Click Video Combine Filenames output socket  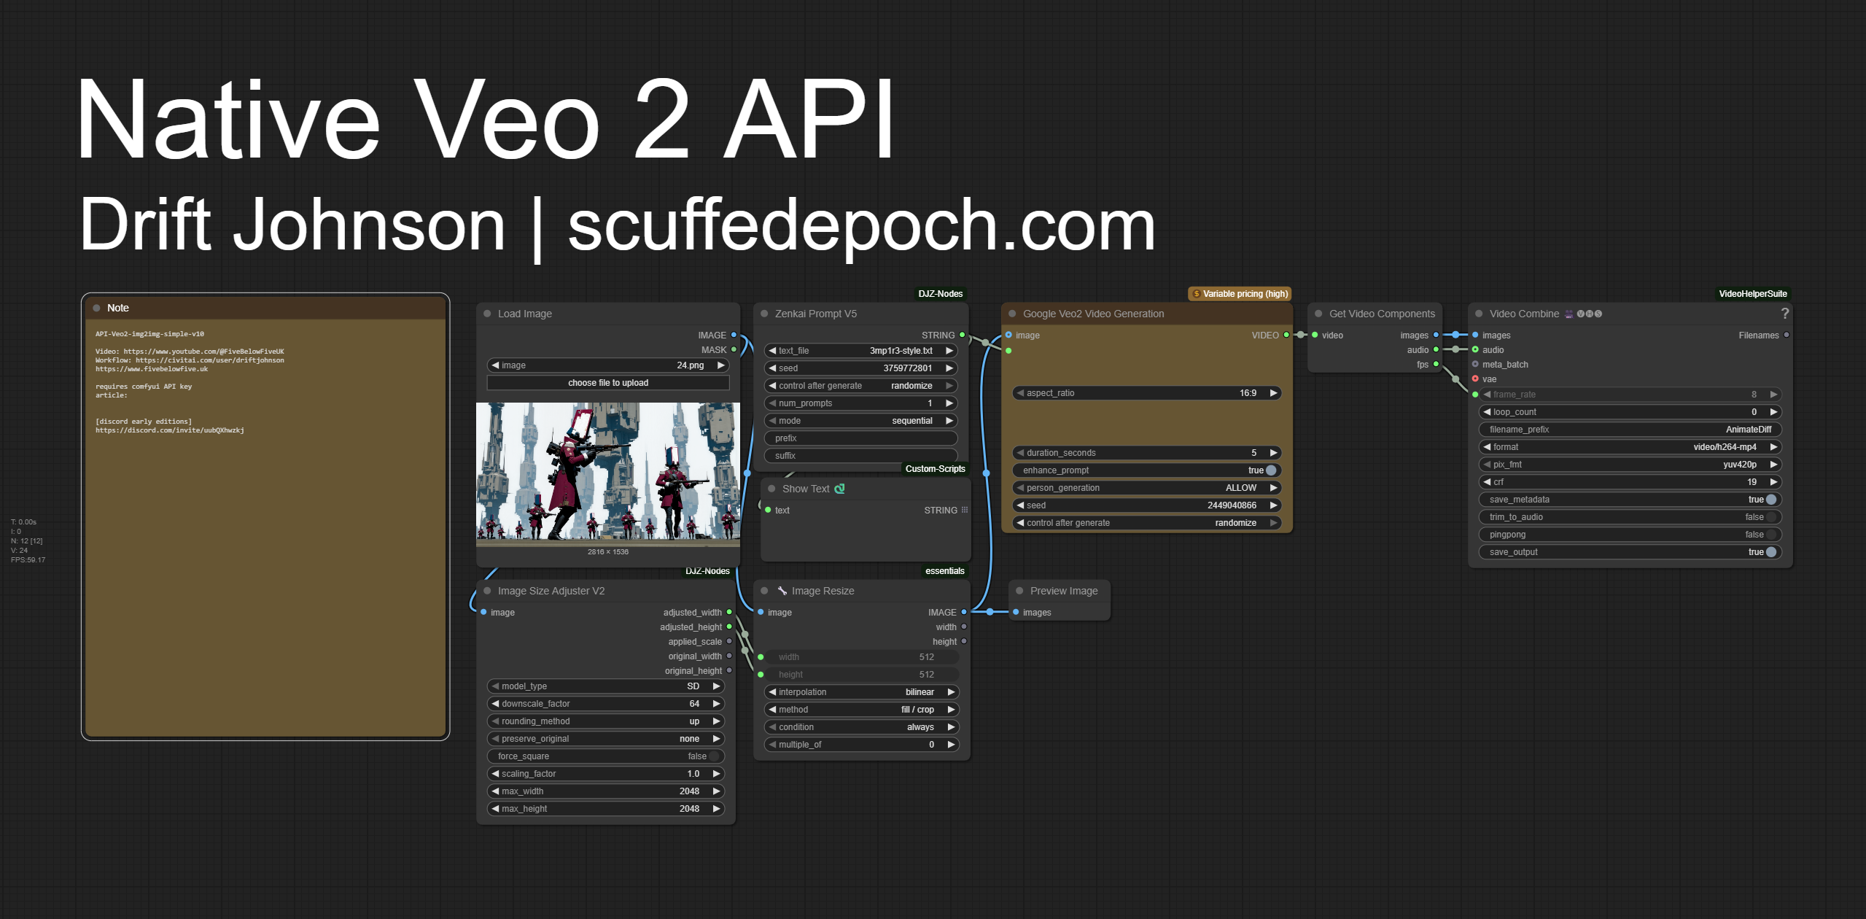point(1787,336)
